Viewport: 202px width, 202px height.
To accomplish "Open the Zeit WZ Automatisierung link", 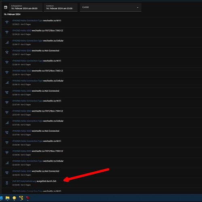I will tap(24, 181).
